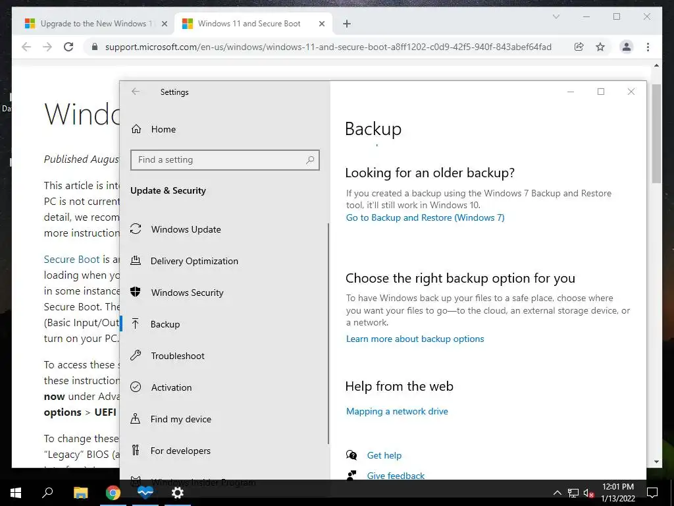Click the muted volume tray icon
The image size is (674, 506).
[x=588, y=493]
